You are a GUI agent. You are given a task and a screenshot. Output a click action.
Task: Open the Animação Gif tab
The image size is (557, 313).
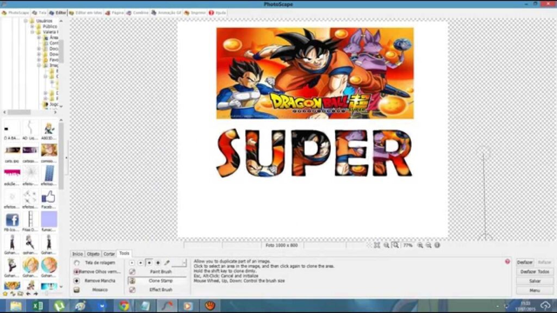point(166,13)
